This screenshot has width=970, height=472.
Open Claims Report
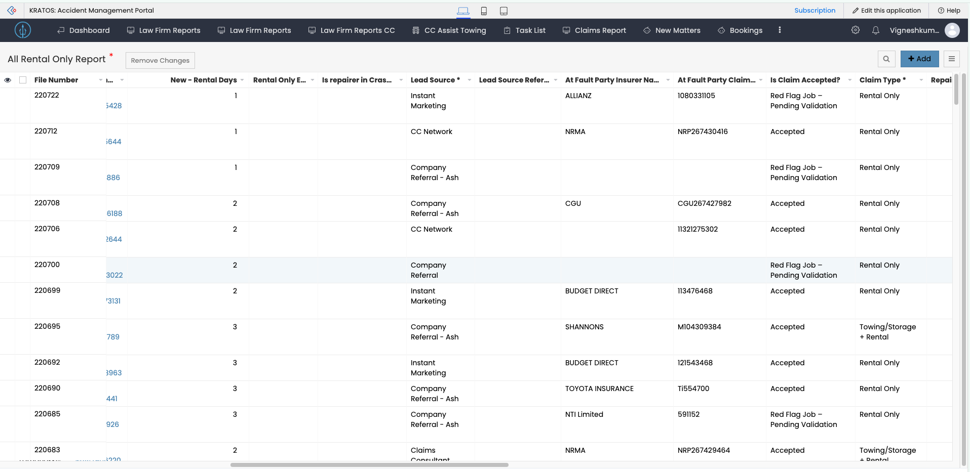[x=595, y=30]
